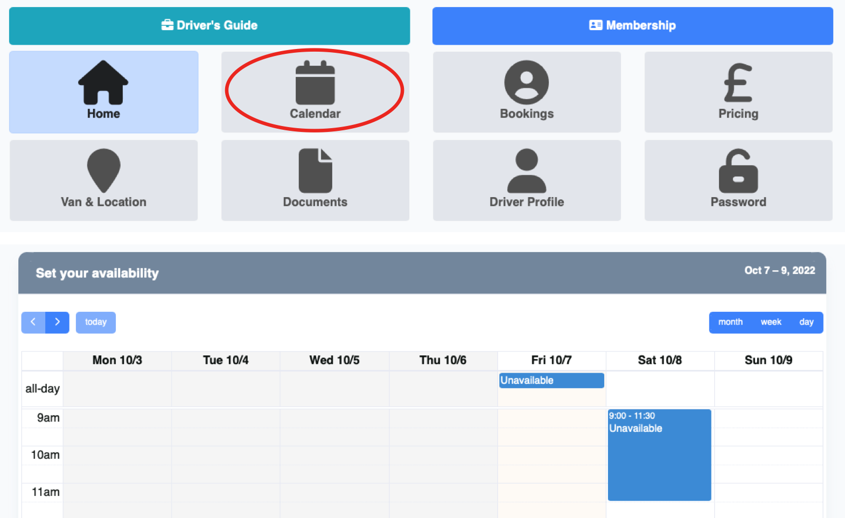
Task: Switch to month view
Action: [730, 322]
